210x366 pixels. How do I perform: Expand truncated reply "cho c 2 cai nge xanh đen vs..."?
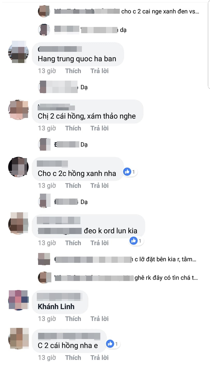(x=160, y=11)
